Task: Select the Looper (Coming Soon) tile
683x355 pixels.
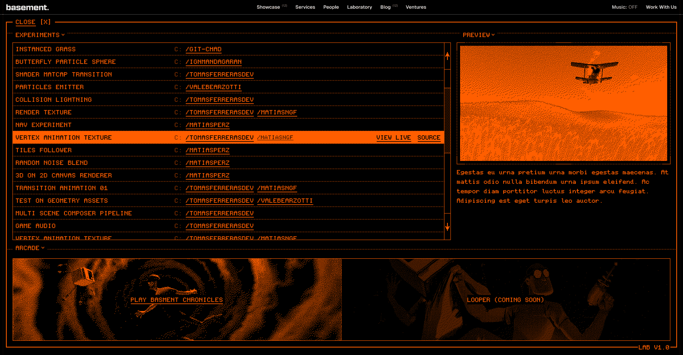Action: point(505,300)
